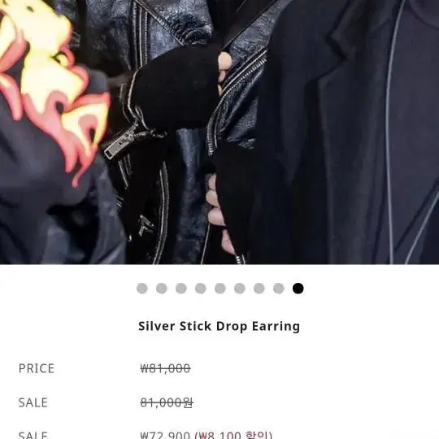The height and width of the screenshot is (439, 439).
Task: Select the ₩72,900 discounted price
Action: point(166,435)
